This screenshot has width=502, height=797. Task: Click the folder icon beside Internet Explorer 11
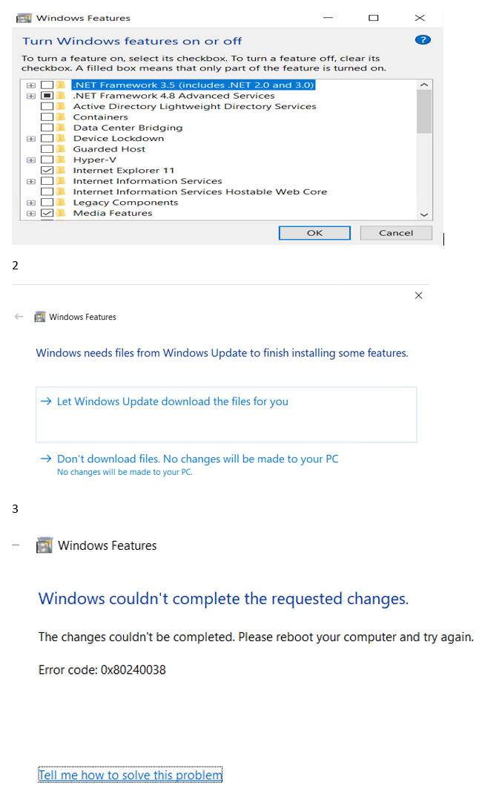(62, 170)
